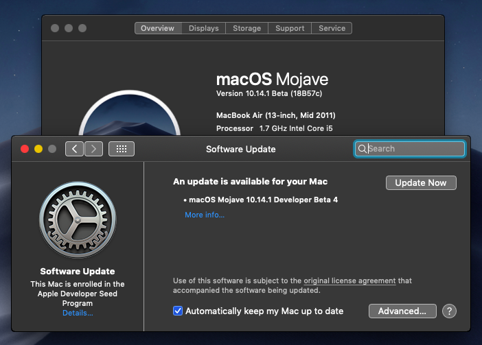Toggle Automatically keep my Mac up to date
This screenshot has width=482, height=345.
point(178,311)
